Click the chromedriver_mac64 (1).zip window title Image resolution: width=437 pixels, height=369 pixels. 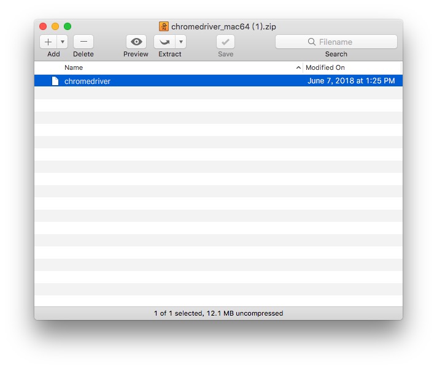click(223, 26)
